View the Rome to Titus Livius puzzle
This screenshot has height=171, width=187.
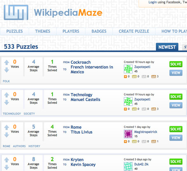point(176,138)
